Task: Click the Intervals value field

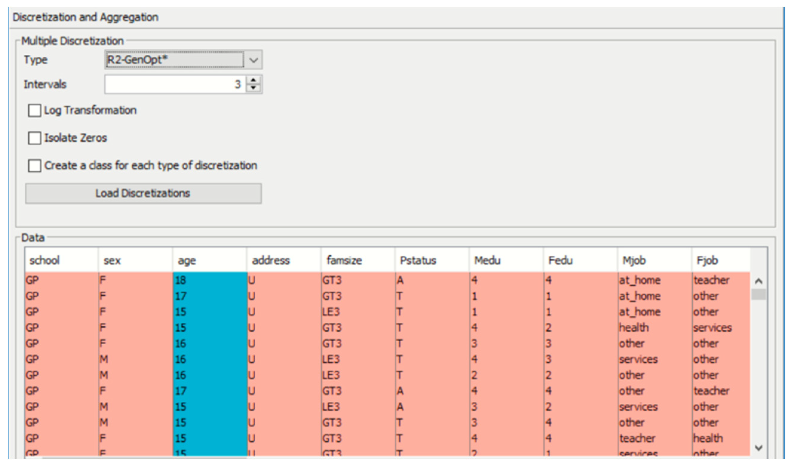Action: click(175, 84)
